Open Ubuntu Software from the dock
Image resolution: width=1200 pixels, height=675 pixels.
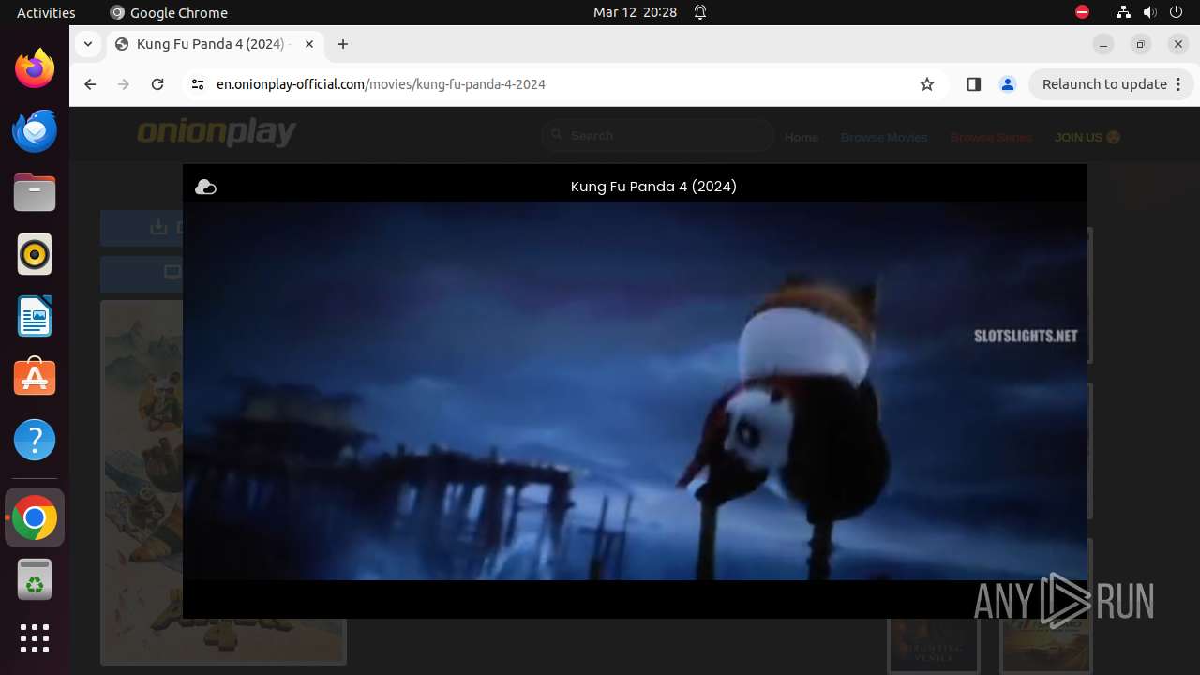click(x=35, y=377)
